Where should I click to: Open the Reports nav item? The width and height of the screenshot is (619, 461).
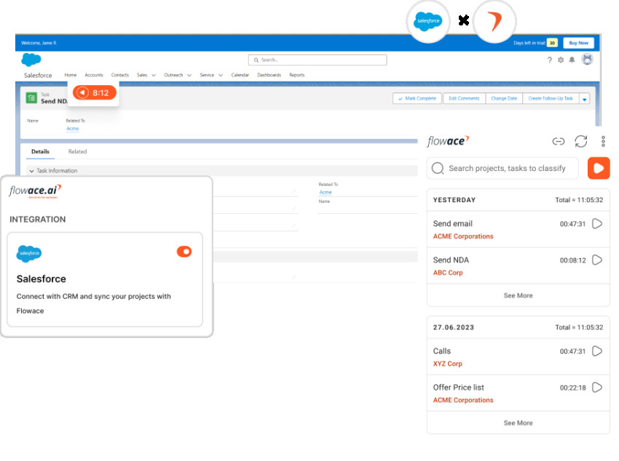click(x=297, y=75)
